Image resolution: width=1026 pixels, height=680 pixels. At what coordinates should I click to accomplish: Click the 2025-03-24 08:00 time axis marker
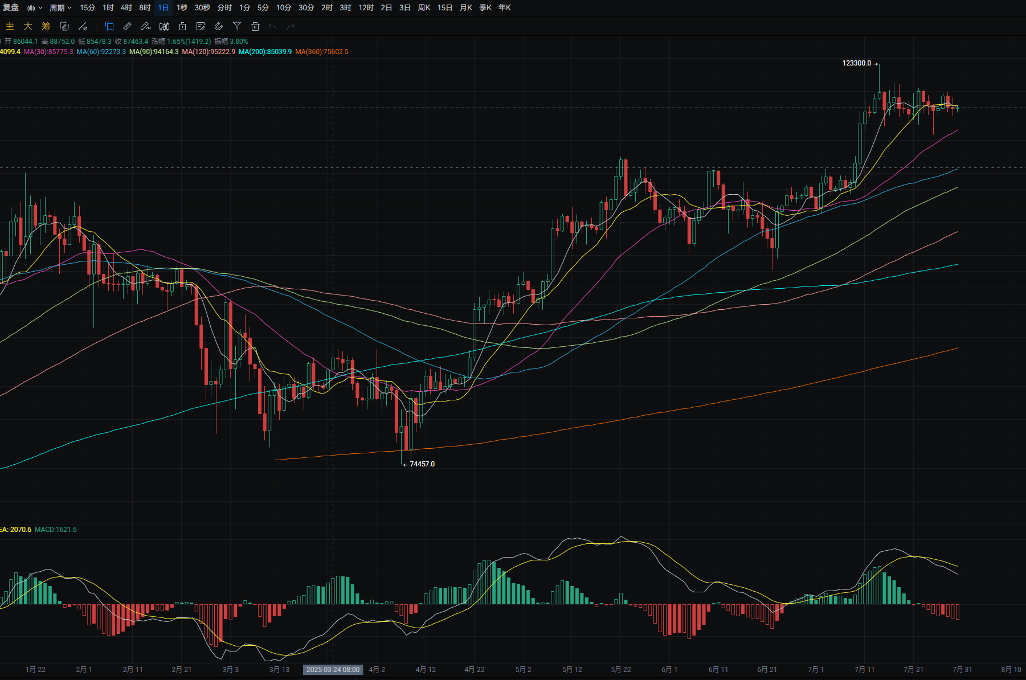333,669
